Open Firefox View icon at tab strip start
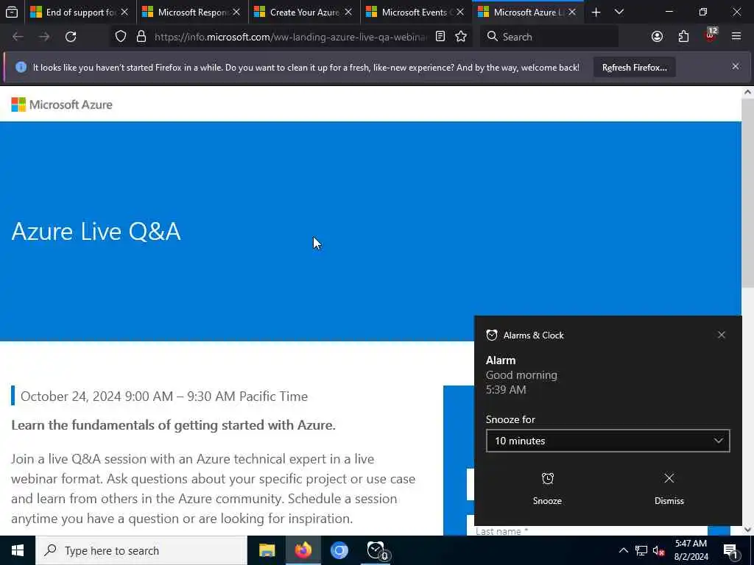754x565 pixels. coord(12,12)
